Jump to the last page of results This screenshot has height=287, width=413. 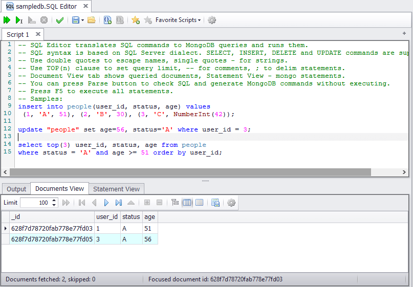tap(119, 203)
